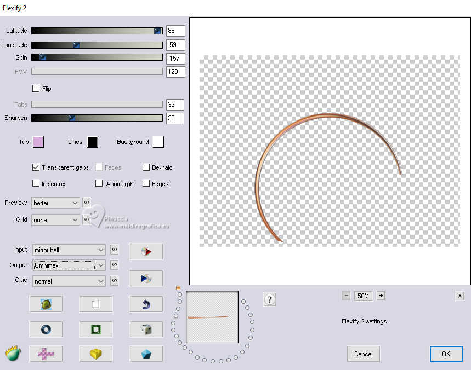Open the Background white color swatch
Viewport: 471px width, 370px height.
click(158, 142)
